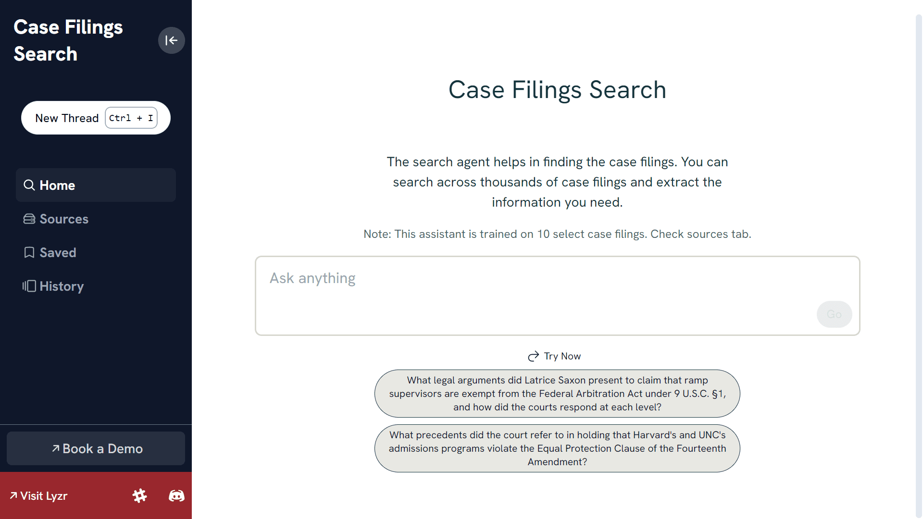This screenshot has width=923, height=519.
Task: Click the History panel icon
Action: click(x=29, y=286)
